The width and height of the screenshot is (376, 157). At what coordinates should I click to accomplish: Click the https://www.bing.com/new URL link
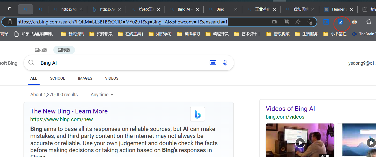(x=62, y=119)
